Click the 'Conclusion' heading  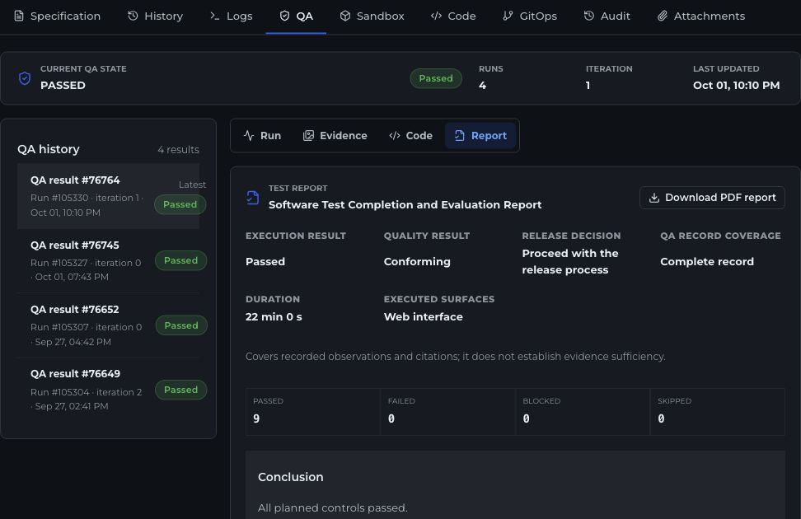[x=291, y=477]
